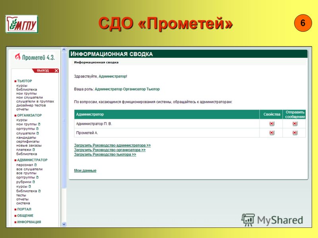Image resolution: width=318 pixels, height=238 pixels.
Task: Click scrollbar down arrow of the sidebar
Action: 64,224
